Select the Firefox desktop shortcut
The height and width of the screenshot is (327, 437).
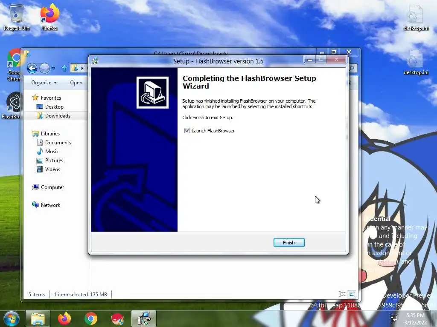tap(50, 17)
